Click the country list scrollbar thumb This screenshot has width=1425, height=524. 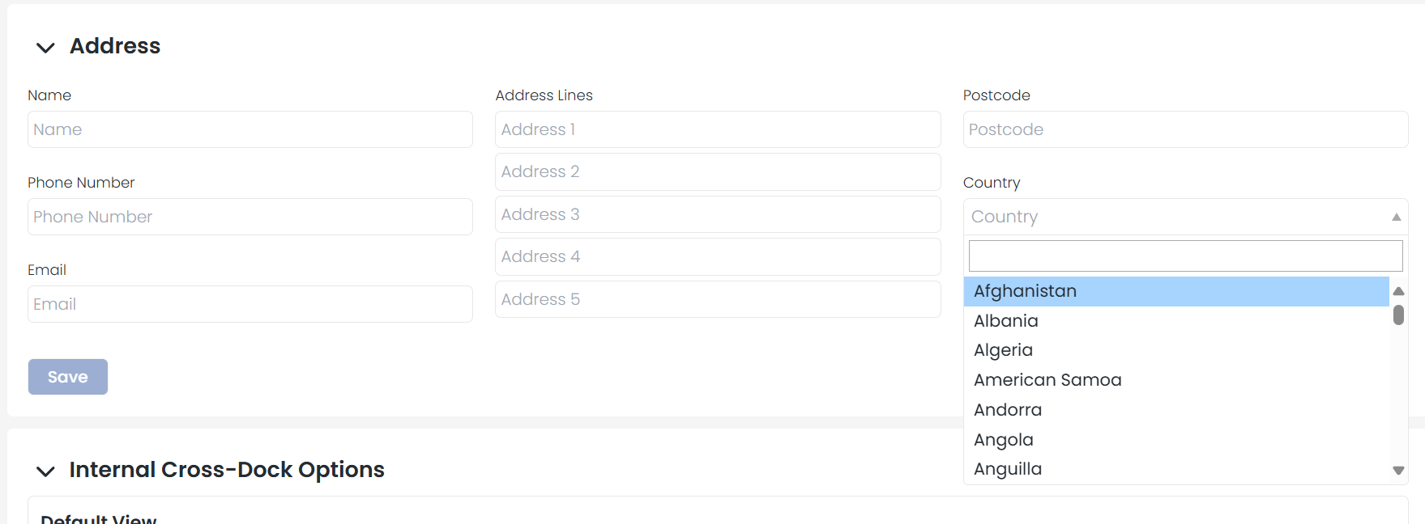click(1398, 315)
